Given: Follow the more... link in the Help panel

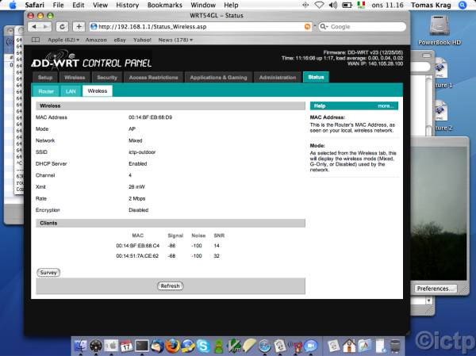Looking at the screenshot, I should pos(386,105).
